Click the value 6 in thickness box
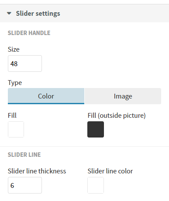Image resolution: width=169 pixels, height=201 pixels. 12,186
